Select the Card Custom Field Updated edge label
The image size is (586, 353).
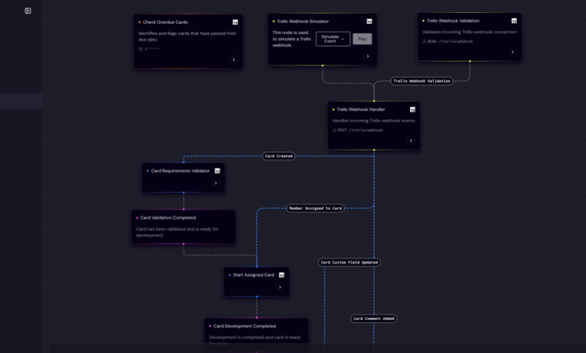tap(349, 262)
